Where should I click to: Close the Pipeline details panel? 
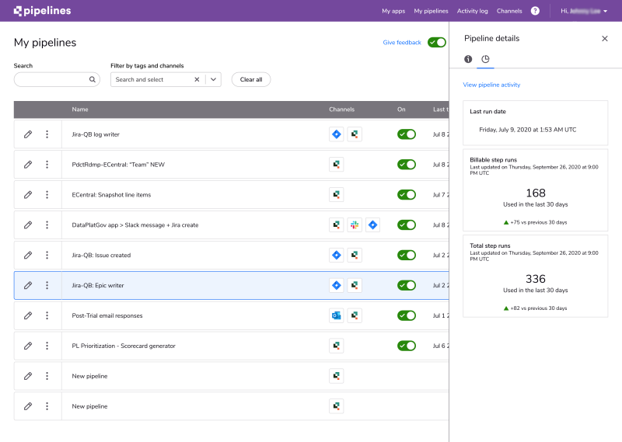click(x=605, y=39)
